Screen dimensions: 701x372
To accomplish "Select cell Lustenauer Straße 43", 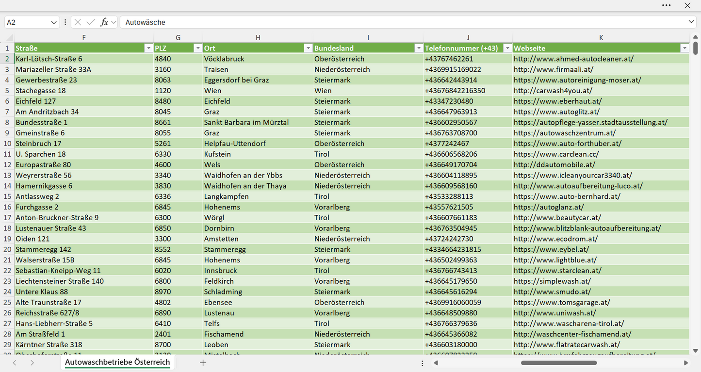I will point(84,228).
